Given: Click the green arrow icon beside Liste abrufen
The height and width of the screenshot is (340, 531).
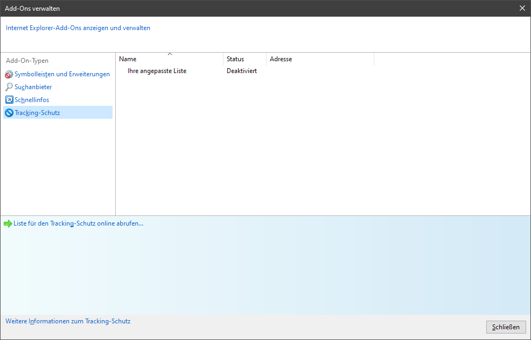Looking at the screenshot, I should coord(8,223).
